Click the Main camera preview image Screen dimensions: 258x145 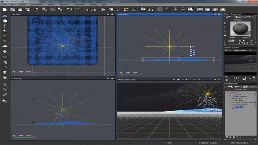[x=240, y=64]
